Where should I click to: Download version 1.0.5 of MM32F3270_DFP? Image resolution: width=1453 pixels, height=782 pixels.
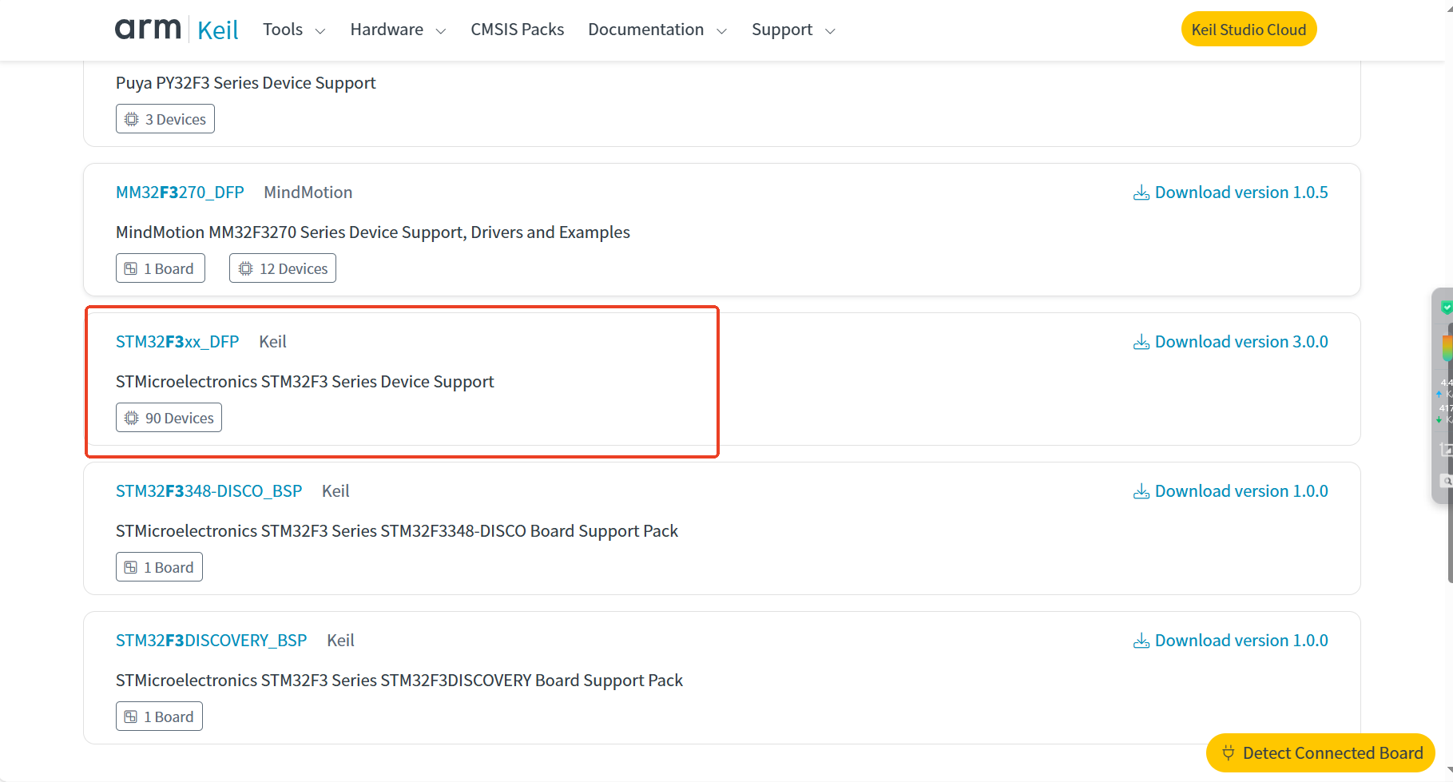point(1231,193)
